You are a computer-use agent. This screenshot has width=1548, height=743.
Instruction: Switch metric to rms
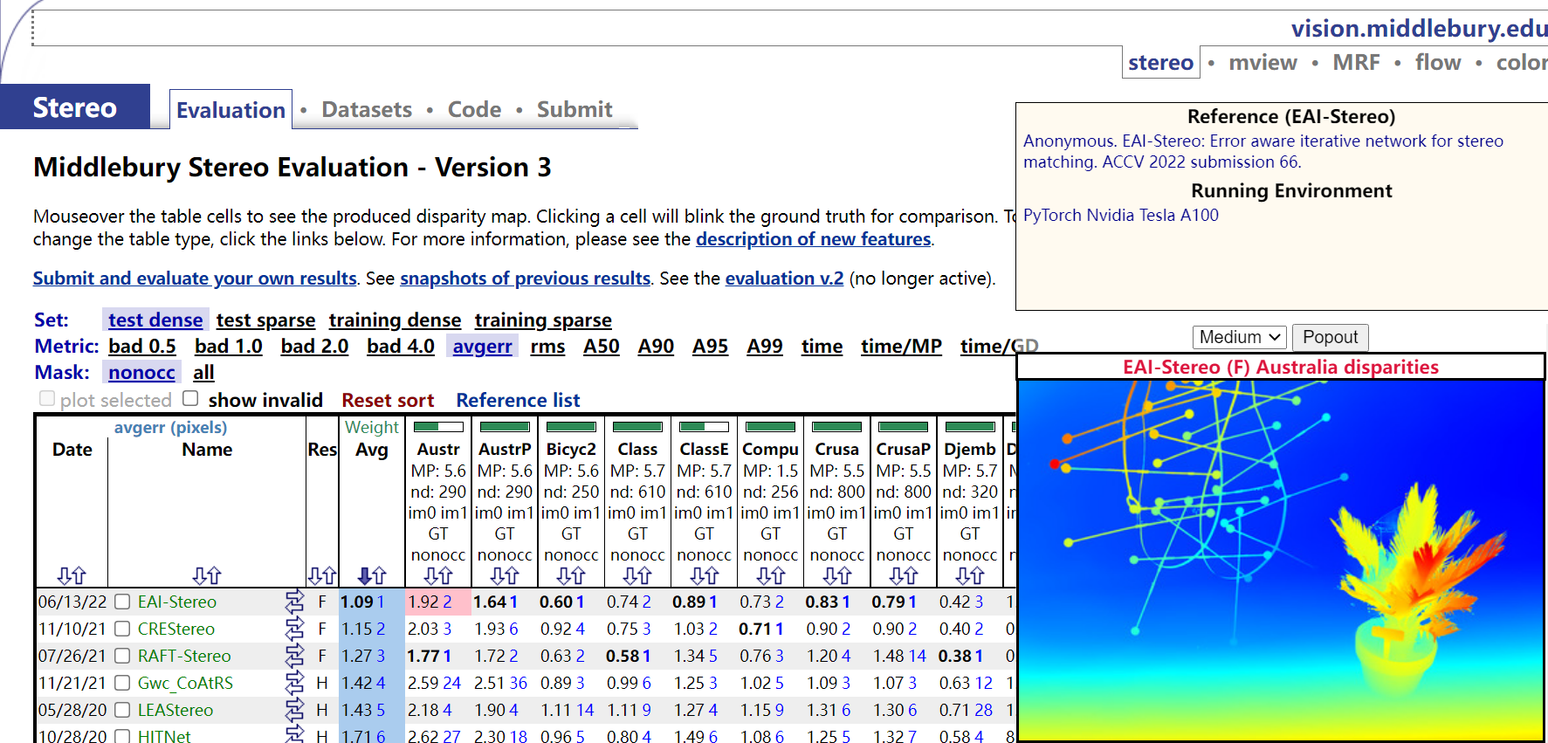[x=547, y=347]
